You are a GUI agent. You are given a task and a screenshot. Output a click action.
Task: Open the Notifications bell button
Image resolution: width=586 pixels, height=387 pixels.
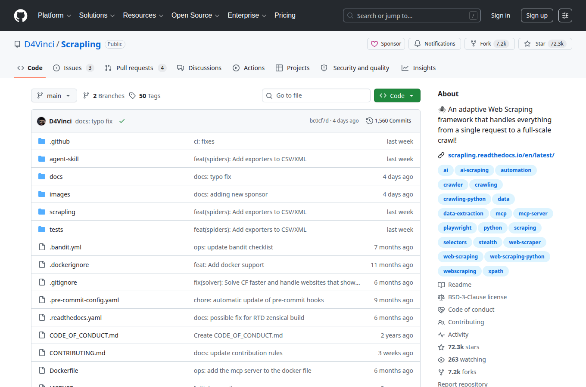(x=435, y=44)
